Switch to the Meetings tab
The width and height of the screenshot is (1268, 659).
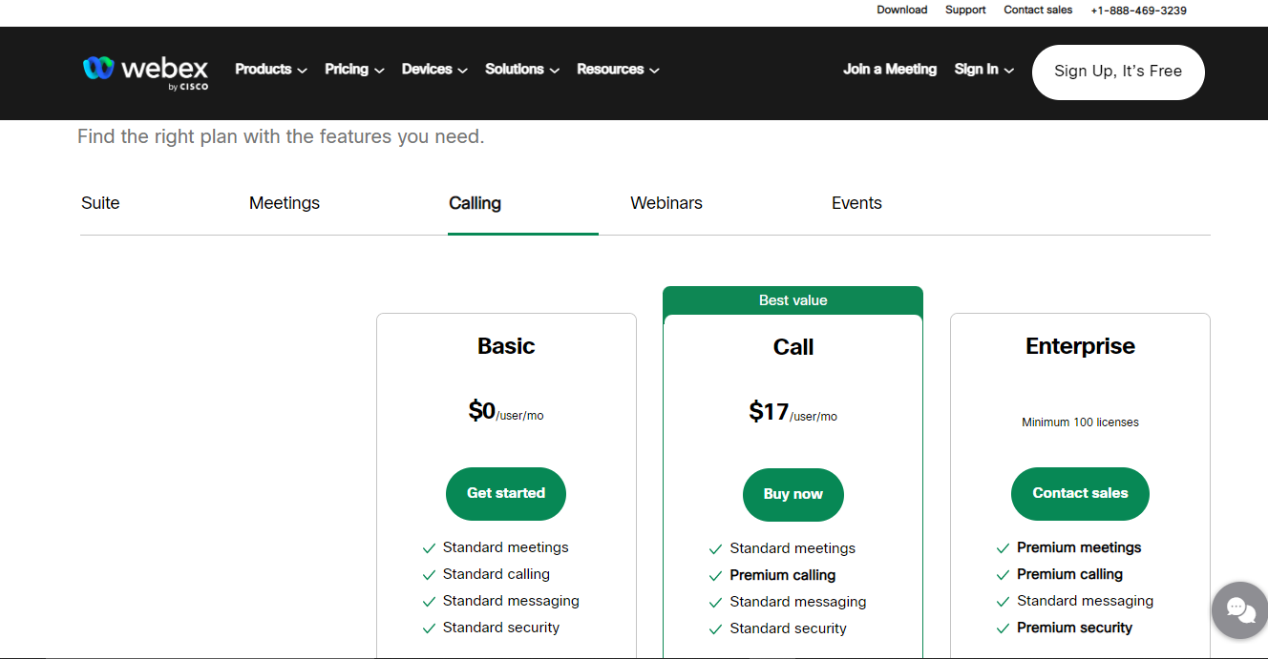tap(285, 203)
